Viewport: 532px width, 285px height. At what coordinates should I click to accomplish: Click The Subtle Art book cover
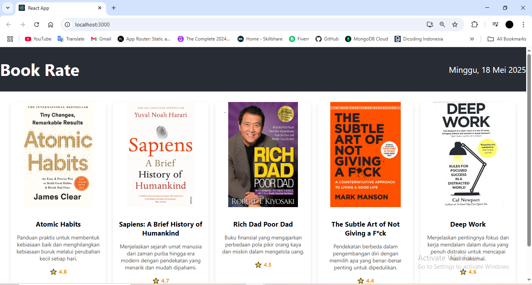[x=365, y=155]
